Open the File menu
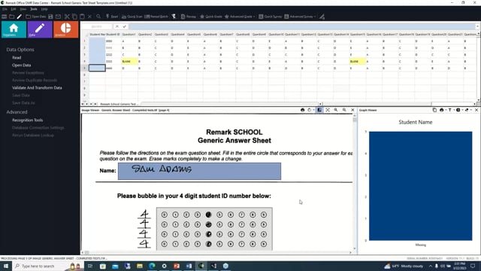Image resolution: width=481 pixels, height=271 pixels. [x=5, y=9]
